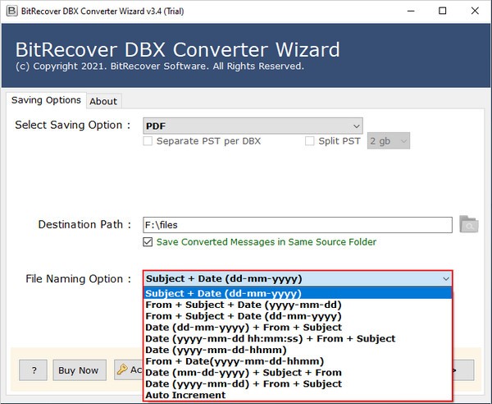Expand the 2 gb split size dropdown
492x404 pixels.
point(389,140)
